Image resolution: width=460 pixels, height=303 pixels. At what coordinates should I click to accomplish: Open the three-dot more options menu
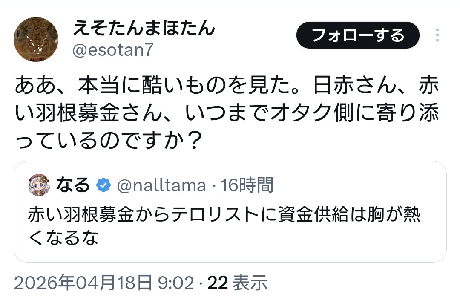[437, 35]
